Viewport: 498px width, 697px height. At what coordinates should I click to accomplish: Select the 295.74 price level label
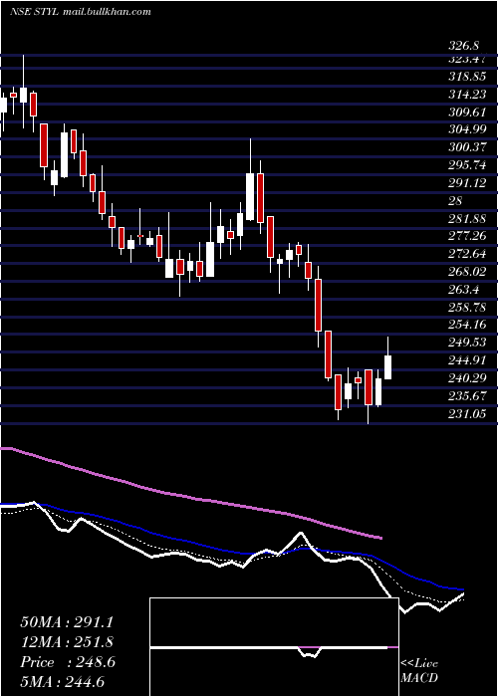467,165
